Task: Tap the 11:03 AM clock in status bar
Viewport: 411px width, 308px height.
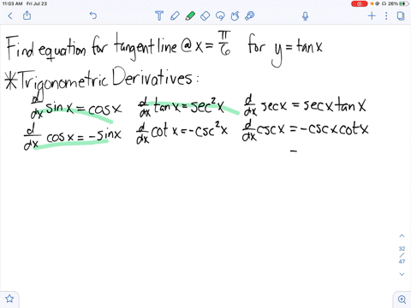Action: pyautogui.click(x=12, y=3)
